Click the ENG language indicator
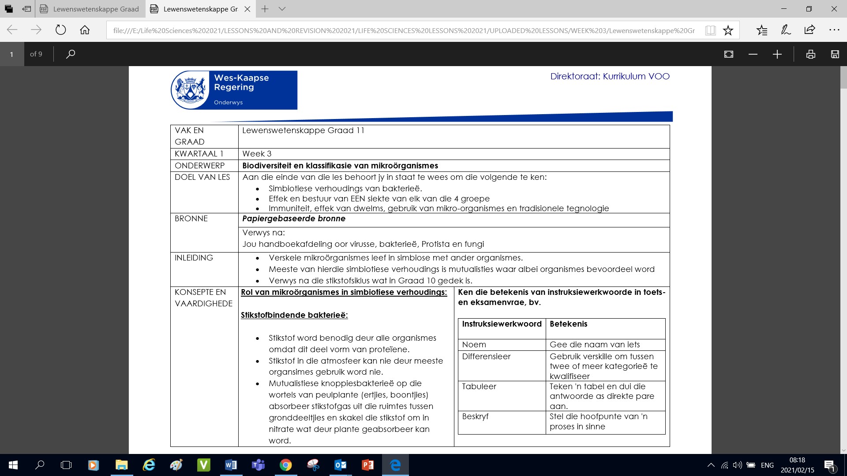Viewport: 847px width, 476px height. coord(767,465)
